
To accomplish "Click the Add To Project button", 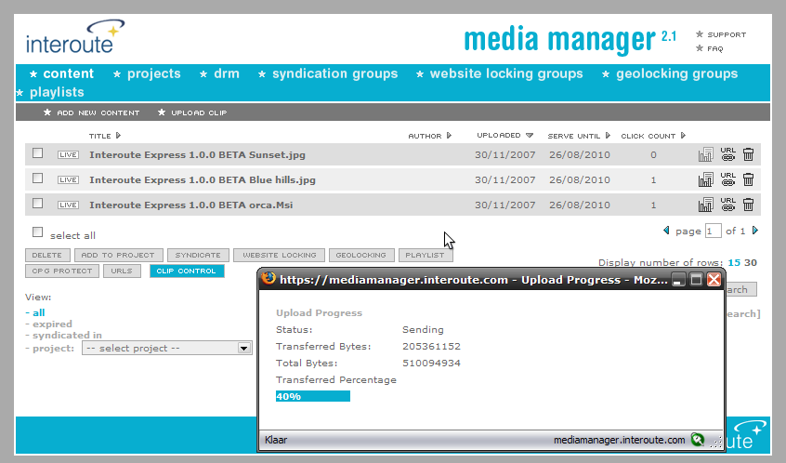I will click(118, 256).
